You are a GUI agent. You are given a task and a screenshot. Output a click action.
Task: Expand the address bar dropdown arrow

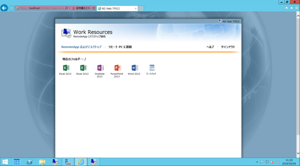pos(70,8)
